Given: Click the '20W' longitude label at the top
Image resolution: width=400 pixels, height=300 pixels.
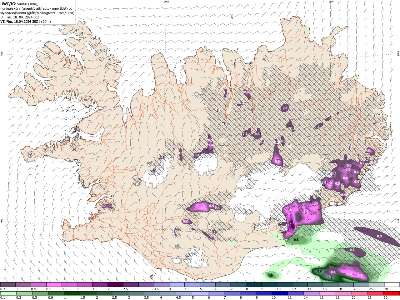Looking at the screenshot, I should (x=166, y=2).
